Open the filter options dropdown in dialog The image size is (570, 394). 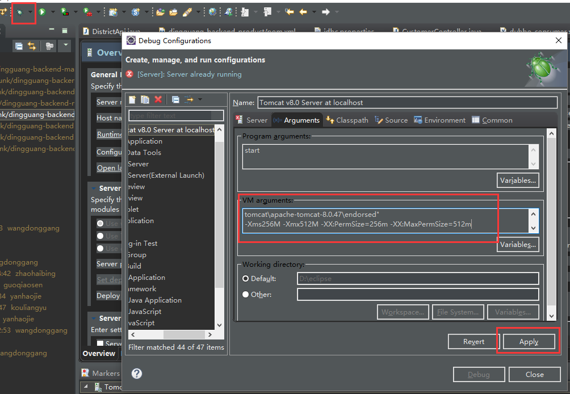[200, 99]
